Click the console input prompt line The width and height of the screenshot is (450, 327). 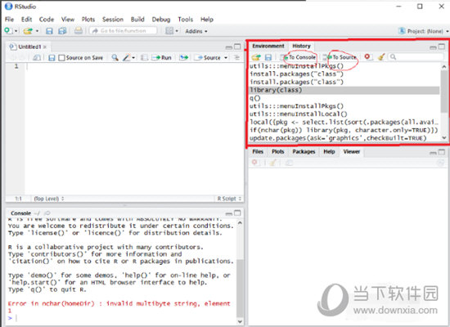coord(122,318)
